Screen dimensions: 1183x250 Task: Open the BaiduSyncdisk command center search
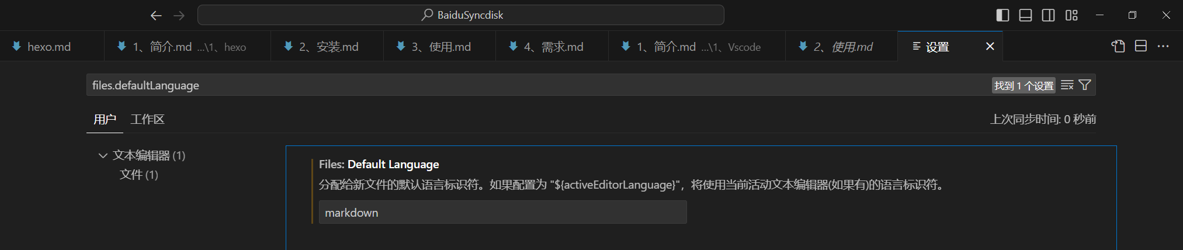pyautogui.click(x=461, y=15)
